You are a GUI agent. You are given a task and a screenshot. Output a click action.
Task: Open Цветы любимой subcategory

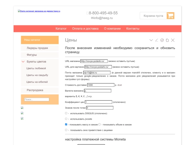coord(36,68)
